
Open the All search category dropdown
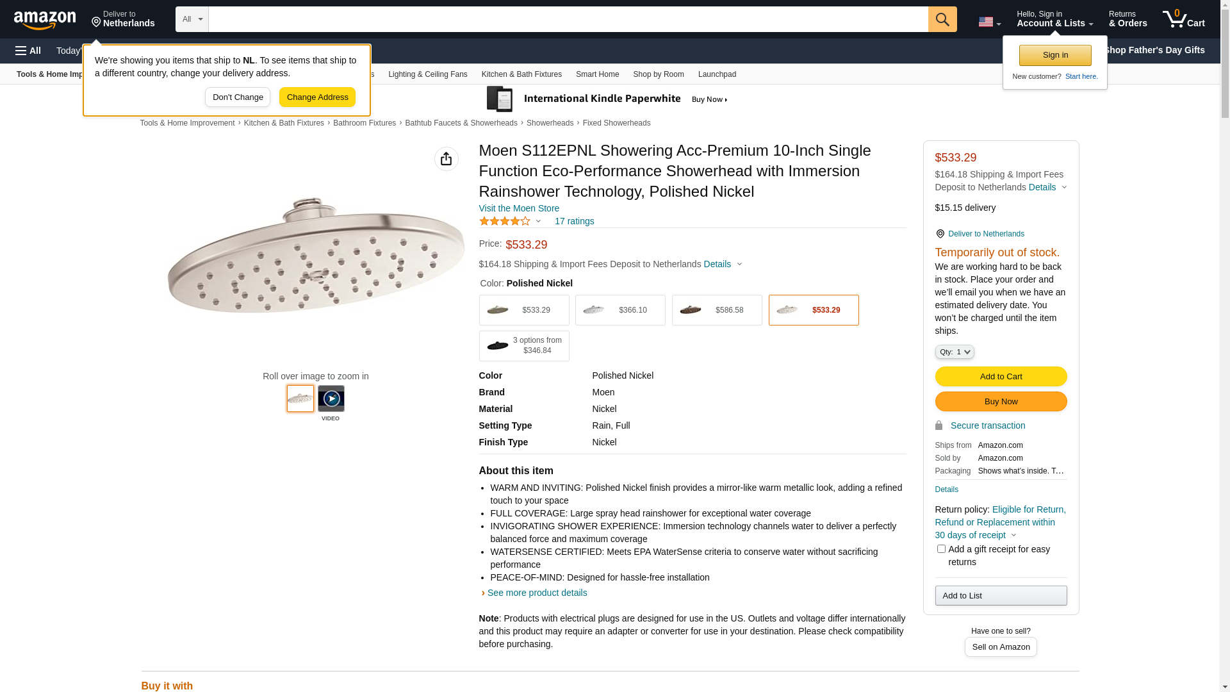(x=192, y=19)
